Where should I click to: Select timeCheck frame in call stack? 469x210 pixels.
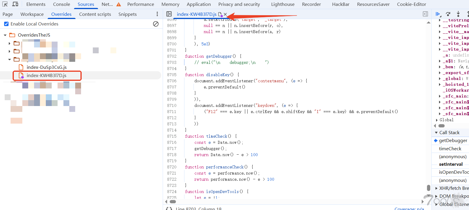(450, 149)
